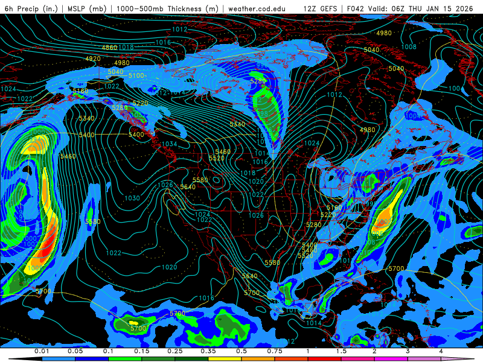Viewport: 483px width, 362px height.
Task: Select the light blue 0.01-0.05 legend swatch
Action: point(59,359)
